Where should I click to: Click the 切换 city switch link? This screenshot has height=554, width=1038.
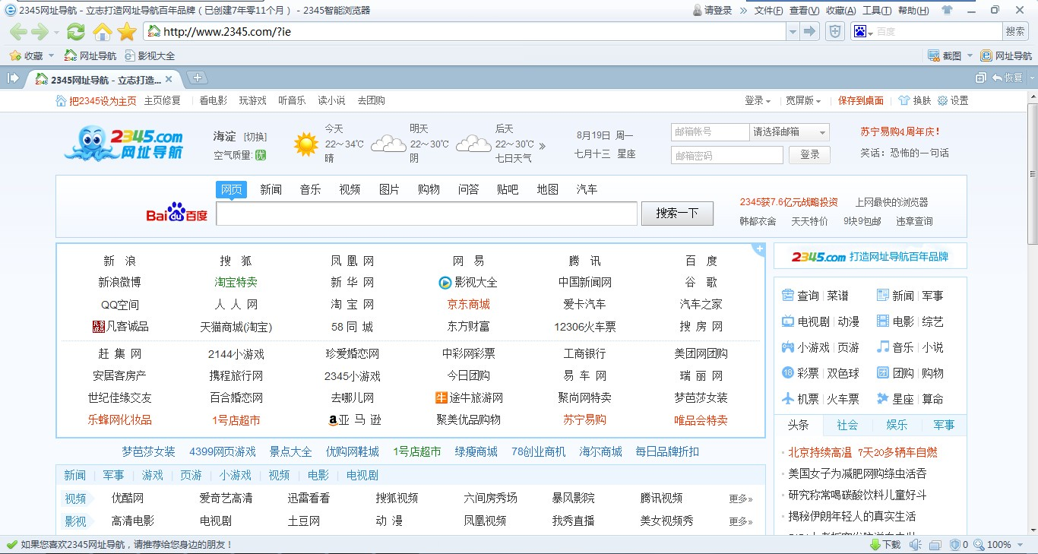255,137
